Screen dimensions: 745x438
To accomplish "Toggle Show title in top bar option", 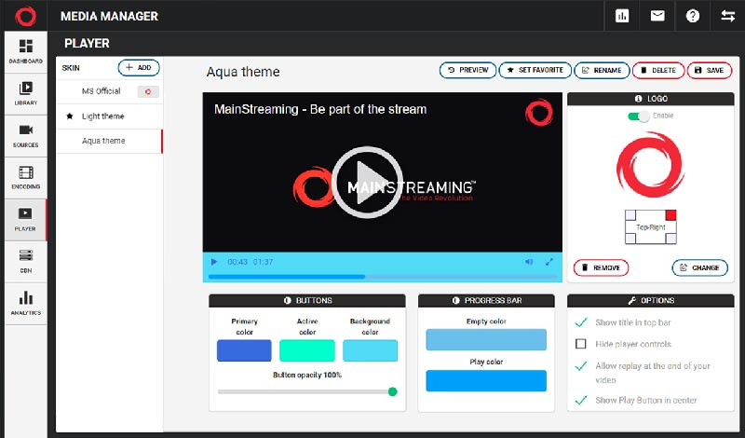I will 581,323.
